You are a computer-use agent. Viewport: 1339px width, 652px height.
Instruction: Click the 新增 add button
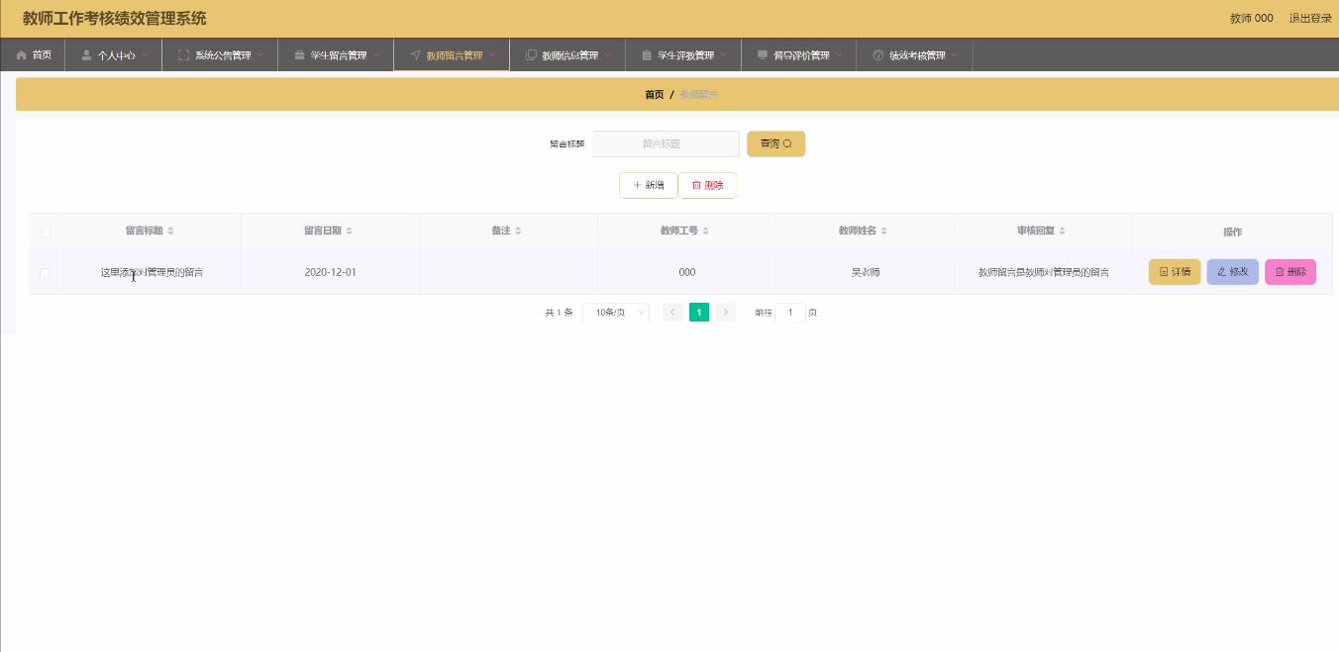point(649,185)
